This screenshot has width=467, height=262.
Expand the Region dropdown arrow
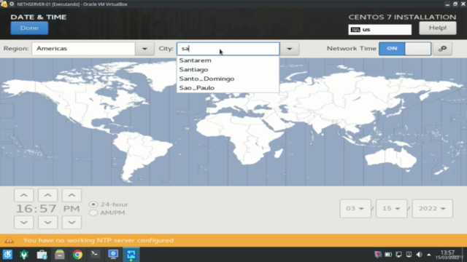[144, 49]
